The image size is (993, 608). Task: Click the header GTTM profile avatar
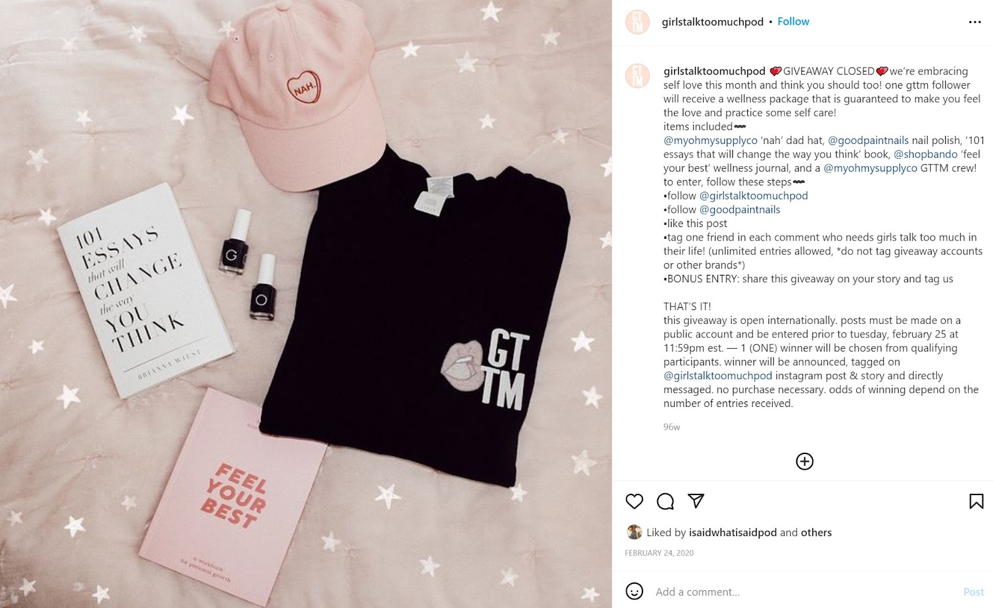637,22
